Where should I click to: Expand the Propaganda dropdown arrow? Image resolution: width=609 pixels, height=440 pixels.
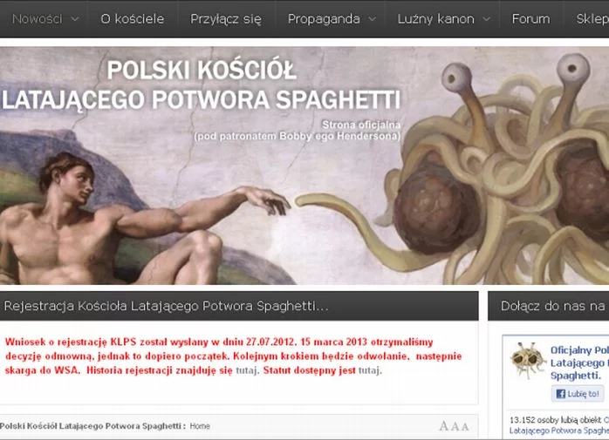click(373, 19)
